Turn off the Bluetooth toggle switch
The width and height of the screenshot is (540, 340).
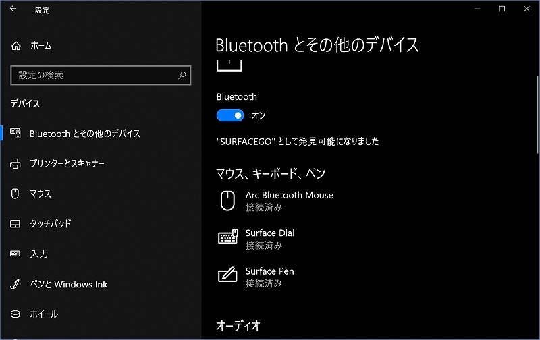coord(230,115)
